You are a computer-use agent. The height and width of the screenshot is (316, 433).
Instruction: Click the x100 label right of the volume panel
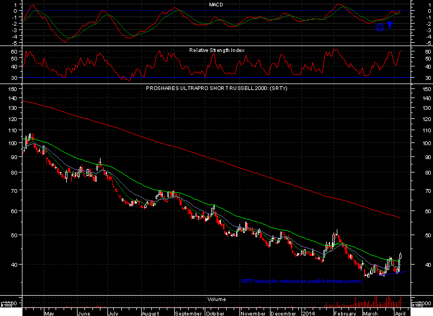tap(416, 305)
